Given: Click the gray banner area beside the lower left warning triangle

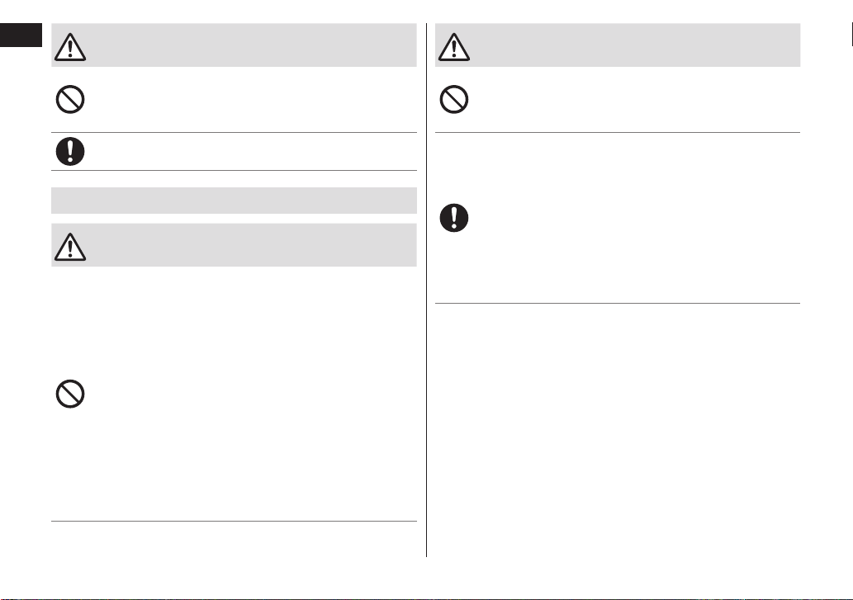Looking at the screenshot, I should pyautogui.click(x=251, y=245).
